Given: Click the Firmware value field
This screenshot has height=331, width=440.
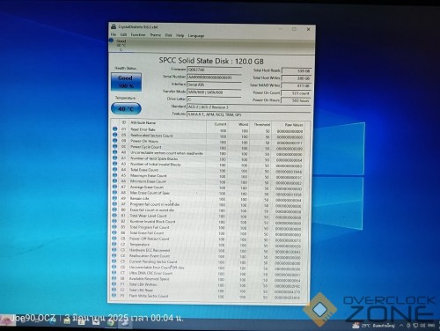Looking at the screenshot, I should tap(214, 70).
